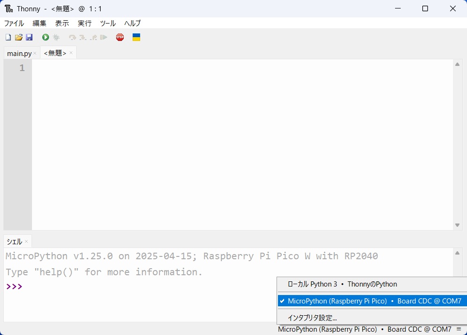Close the main.py tab
This screenshot has width=467, height=335.
coord(35,53)
